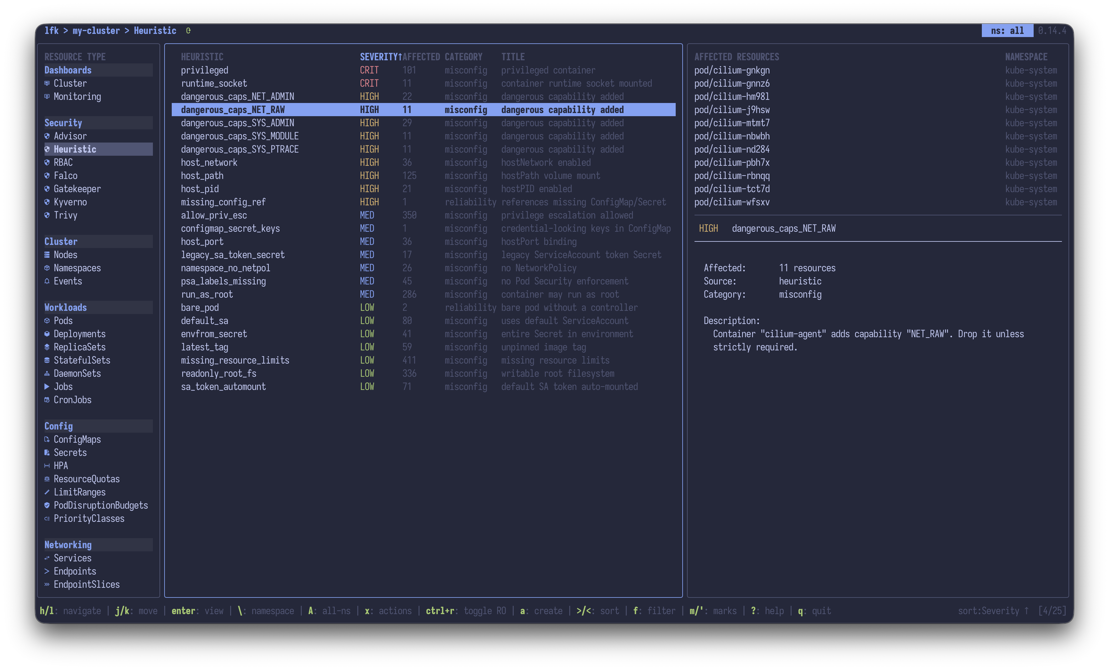Click the Nodes icon
The height and width of the screenshot is (670, 1109).
pos(47,255)
